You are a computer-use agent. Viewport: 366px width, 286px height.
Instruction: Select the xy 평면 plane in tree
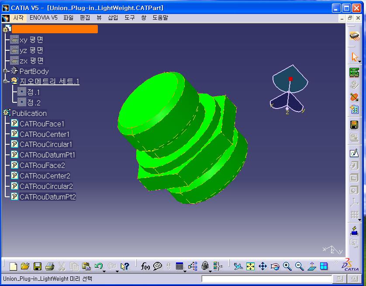pyautogui.click(x=31, y=39)
